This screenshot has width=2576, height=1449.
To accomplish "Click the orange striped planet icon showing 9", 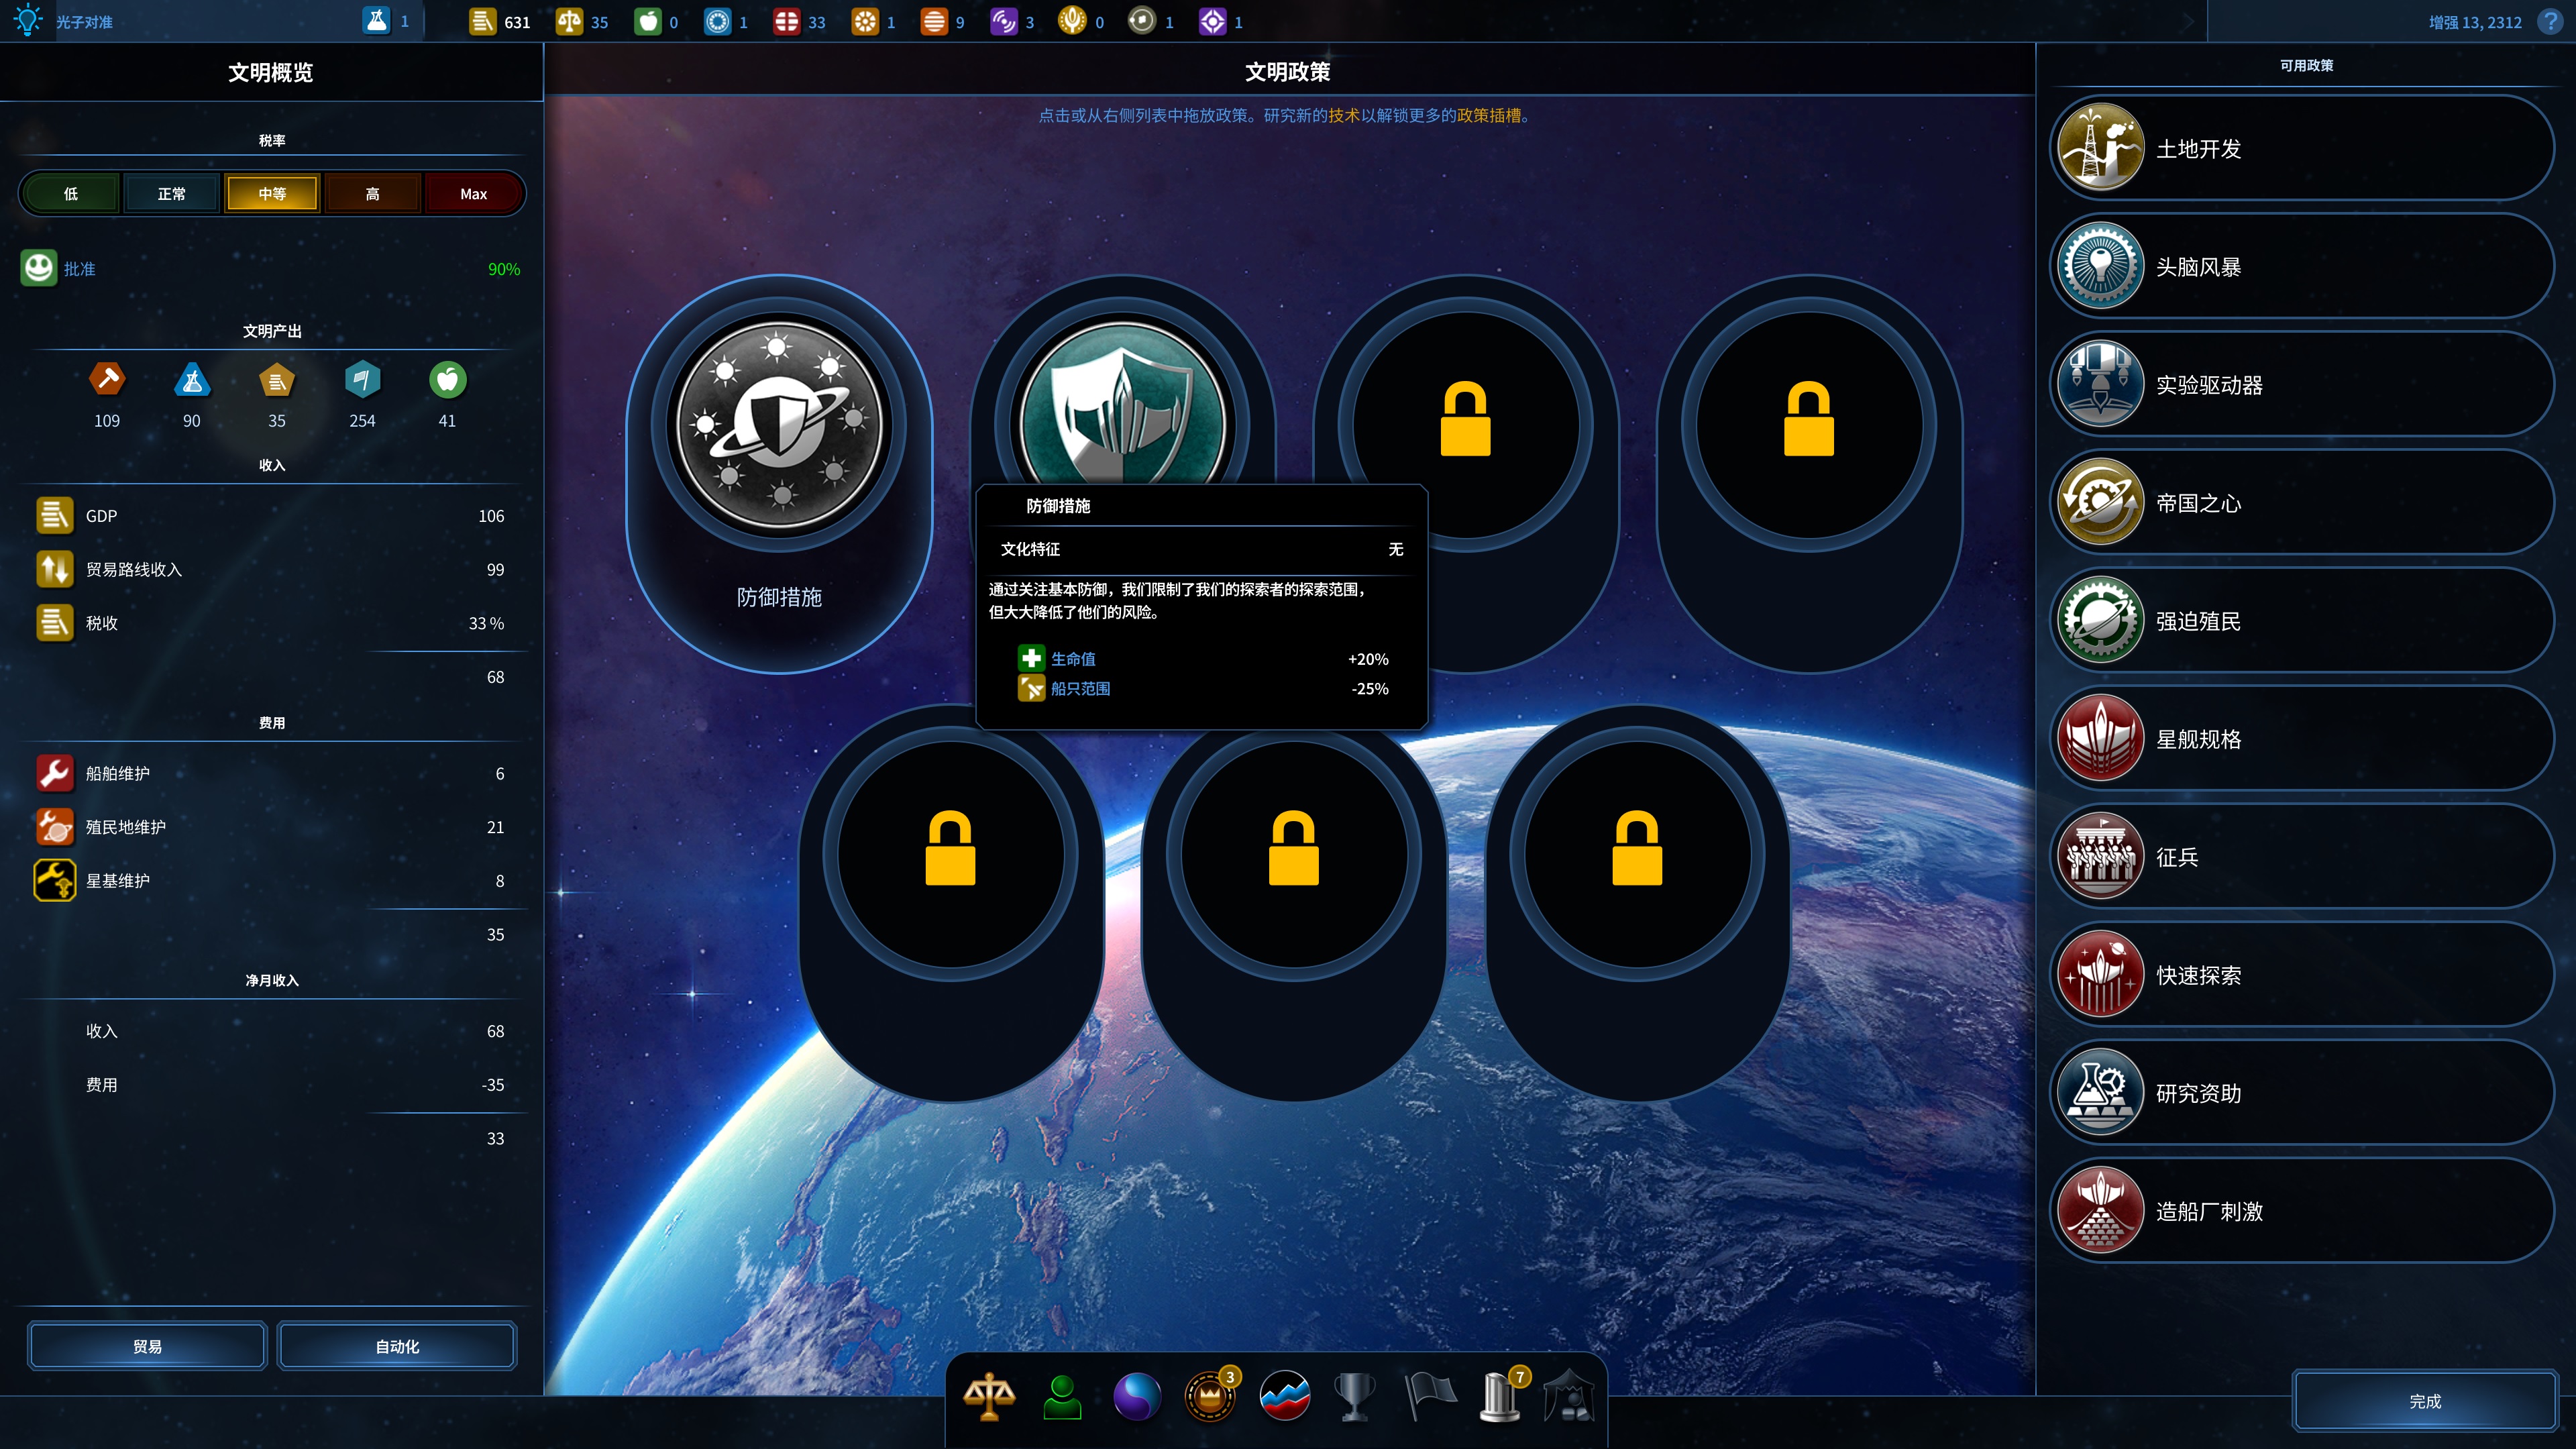I will [934, 21].
